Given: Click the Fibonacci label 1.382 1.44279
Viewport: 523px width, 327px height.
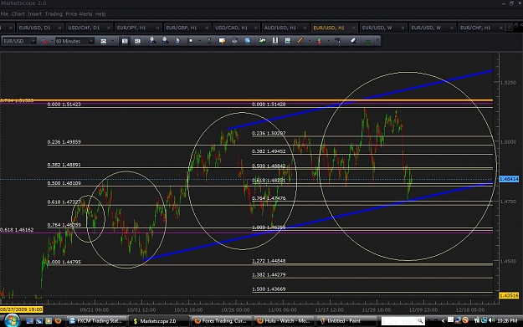Looking at the screenshot, I should [x=269, y=274].
